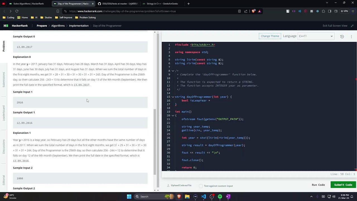Viewport: 357px width, 201px height.
Task: Show hidden system tray icons
Action: click(311, 197)
